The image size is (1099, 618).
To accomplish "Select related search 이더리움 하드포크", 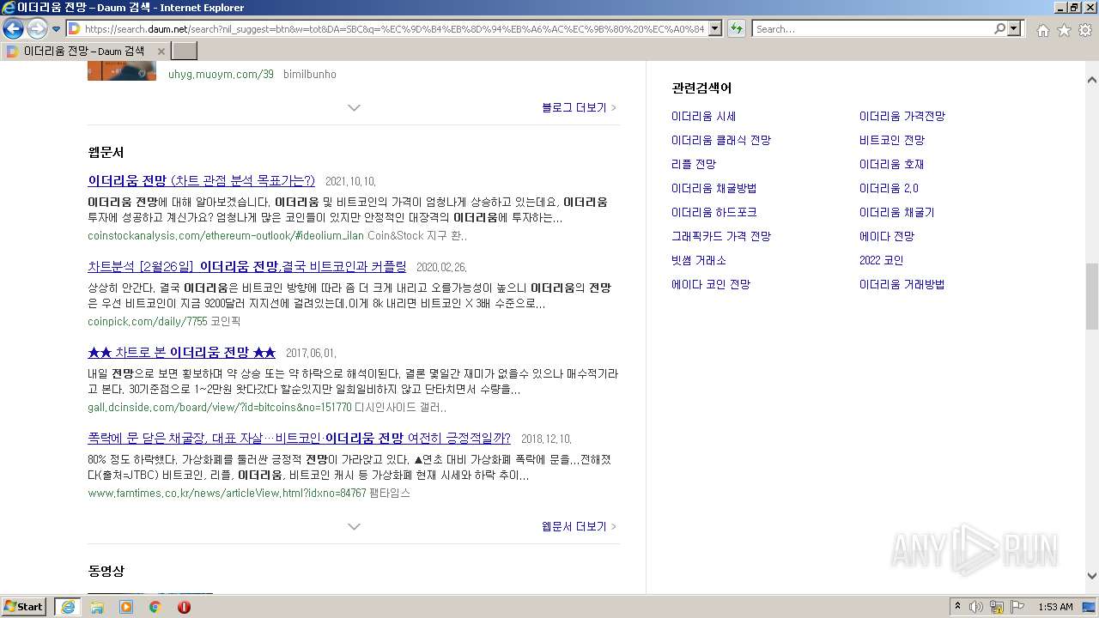I will [713, 212].
